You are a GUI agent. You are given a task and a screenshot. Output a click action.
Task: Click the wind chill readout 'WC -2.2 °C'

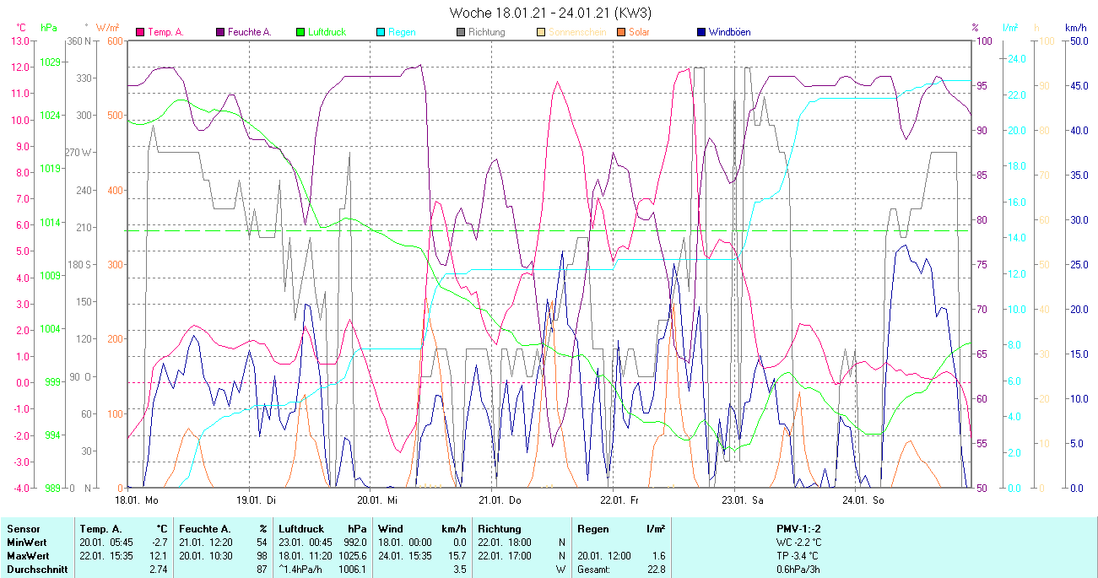pyautogui.click(x=798, y=543)
